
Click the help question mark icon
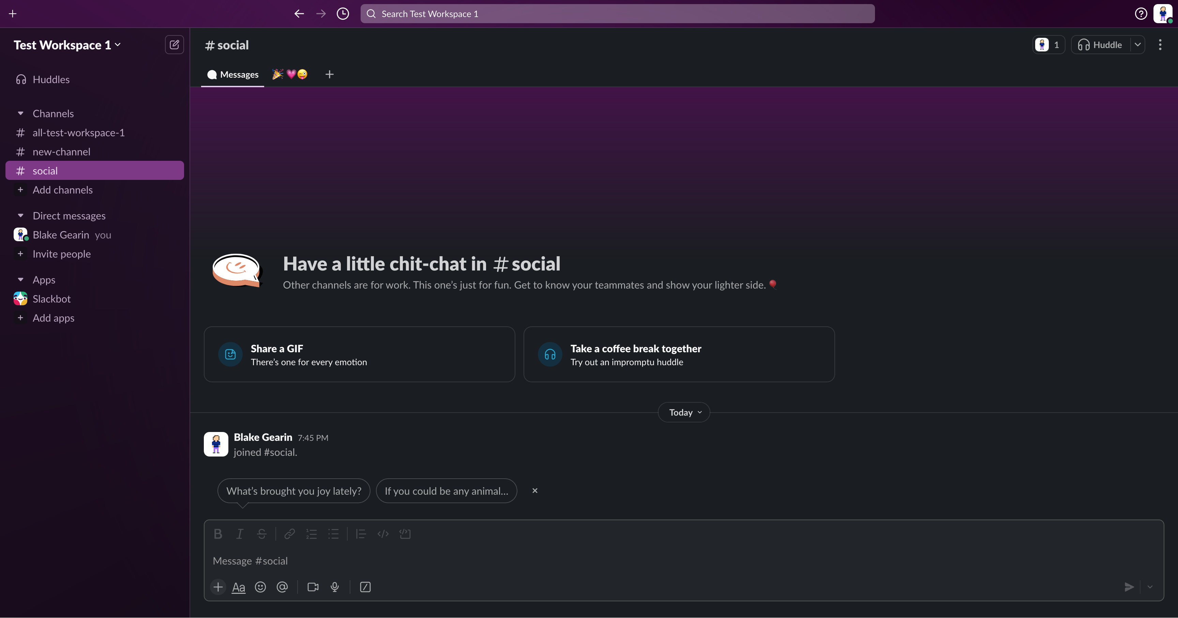click(1141, 14)
